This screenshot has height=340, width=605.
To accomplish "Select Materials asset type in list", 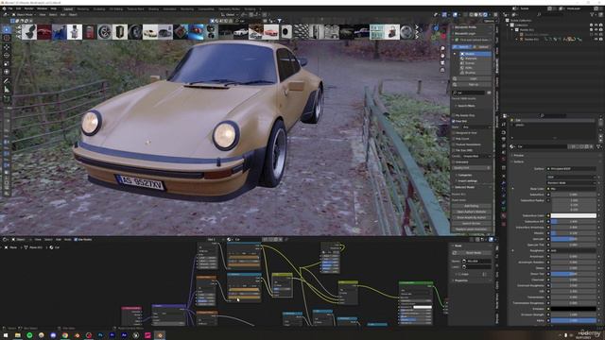I will 475,59.
